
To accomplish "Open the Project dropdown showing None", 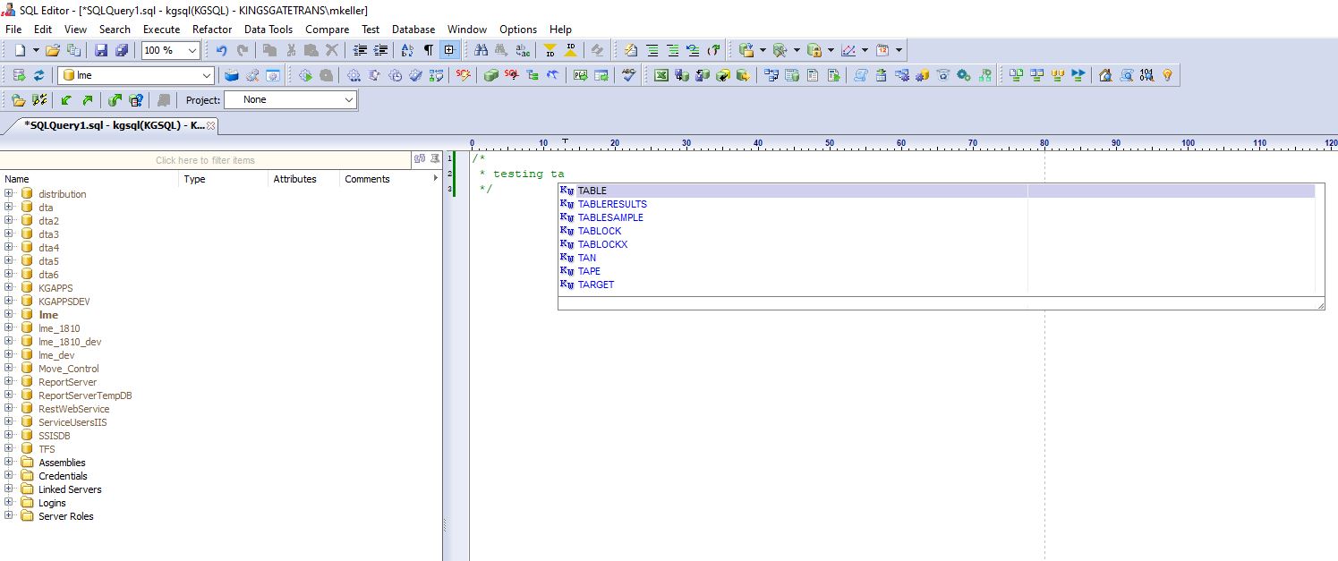I will 349,100.
